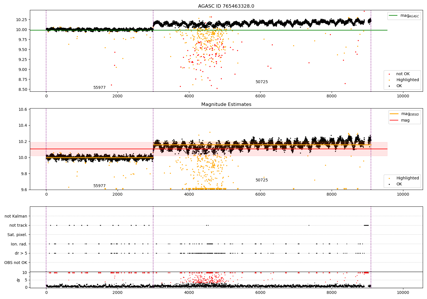Click x-axis tick 4000 under the bottom dr plot

pos(189,293)
